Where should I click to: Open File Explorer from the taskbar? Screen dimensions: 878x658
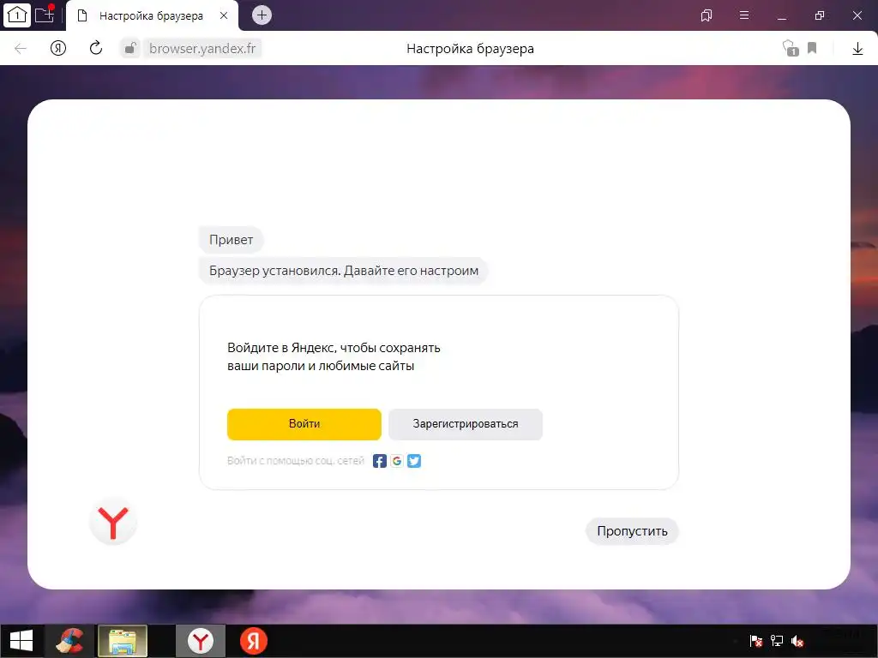(122, 641)
